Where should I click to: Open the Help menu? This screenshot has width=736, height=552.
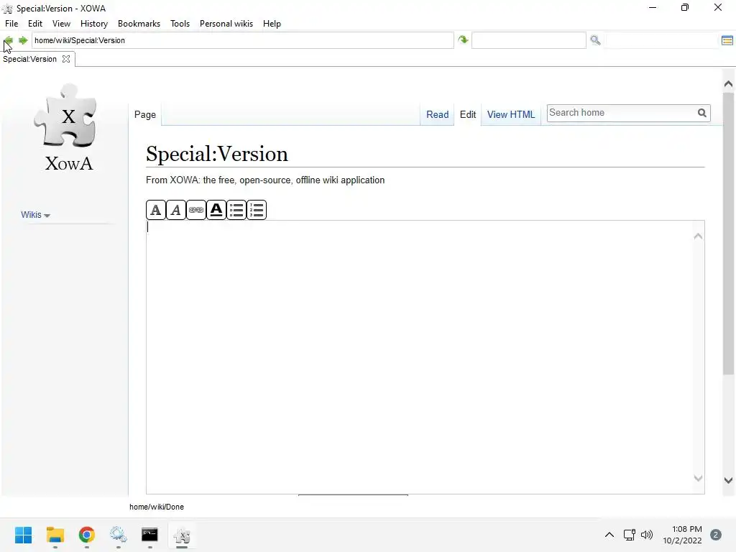click(x=272, y=24)
